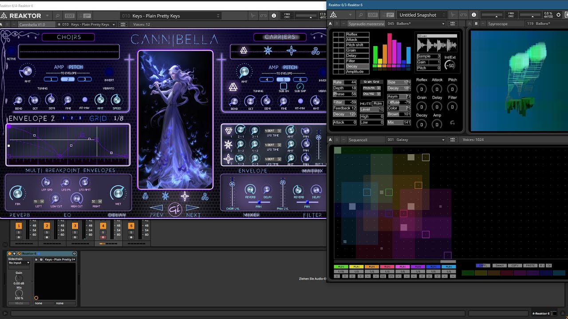The height and width of the screenshot is (319, 568).
Task: Select the triskelion icon below the portrait
Action: (x=205, y=196)
